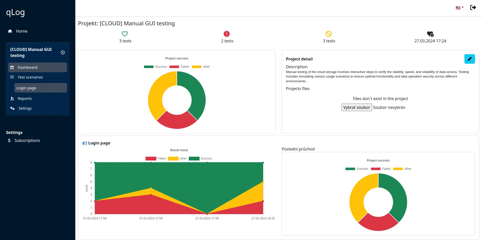Image resolution: width=482 pixels, height=240 pixels.
Task: Click the Subscriptions dollar icon
Action: 9,140
